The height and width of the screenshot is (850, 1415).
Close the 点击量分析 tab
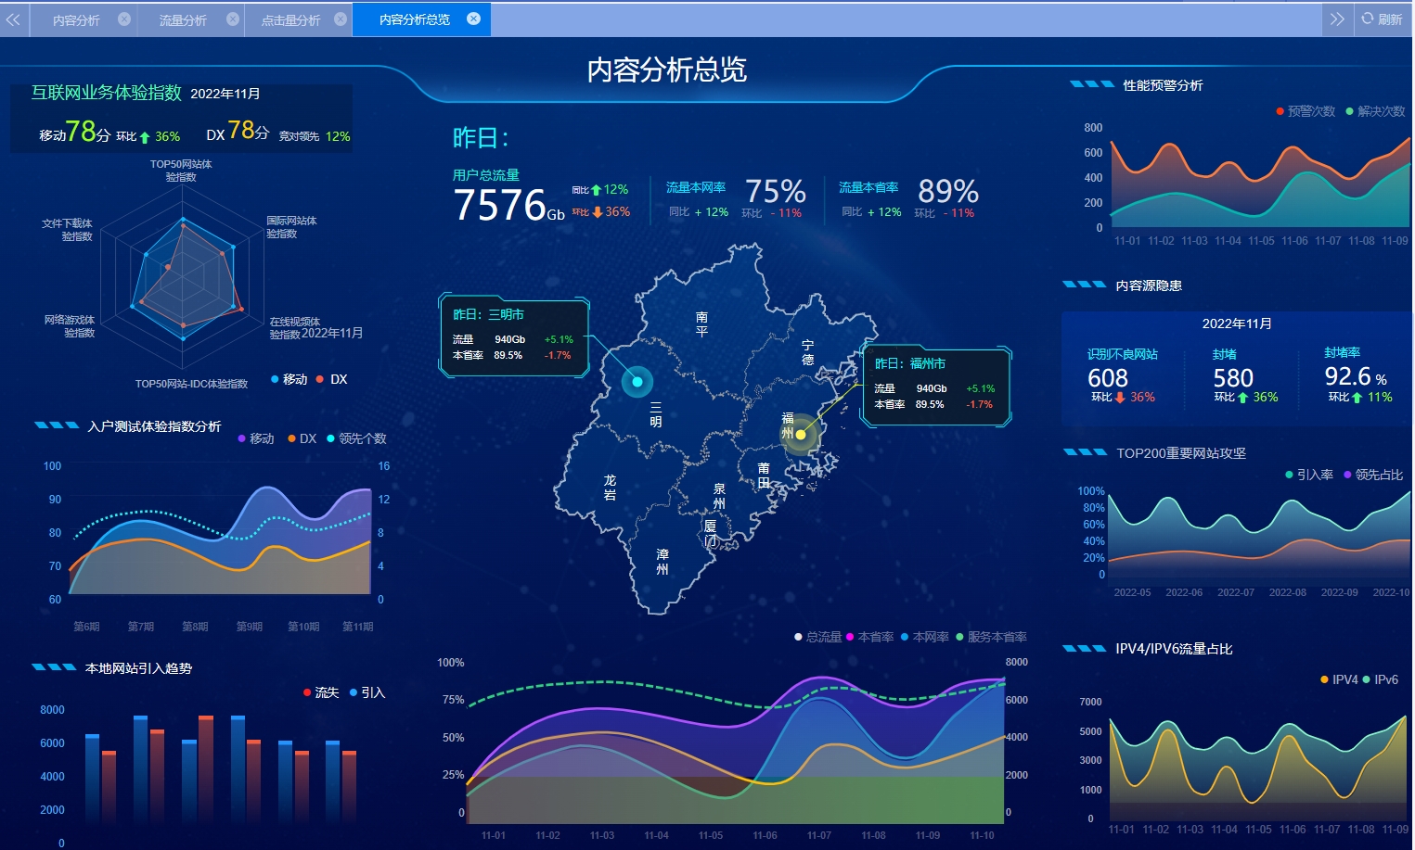[x=341, y=19]
